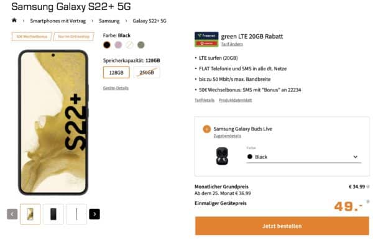The width and height of the screenshot is (373, 240).
Task: Select the dark phone back thumbnail
Action: [x=53, y=214]
